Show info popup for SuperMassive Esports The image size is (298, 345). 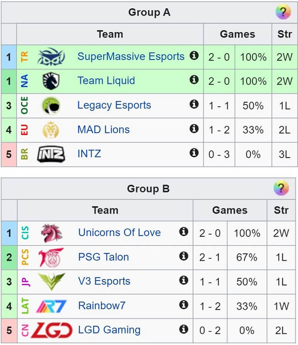(194, 56)
